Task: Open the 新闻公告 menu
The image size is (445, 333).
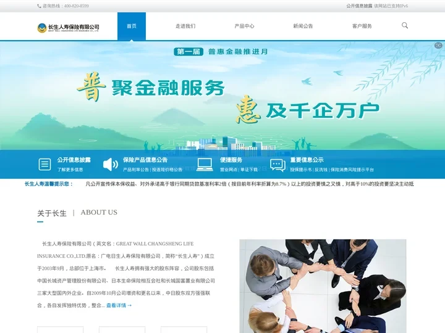Action: tap(303, 26)
